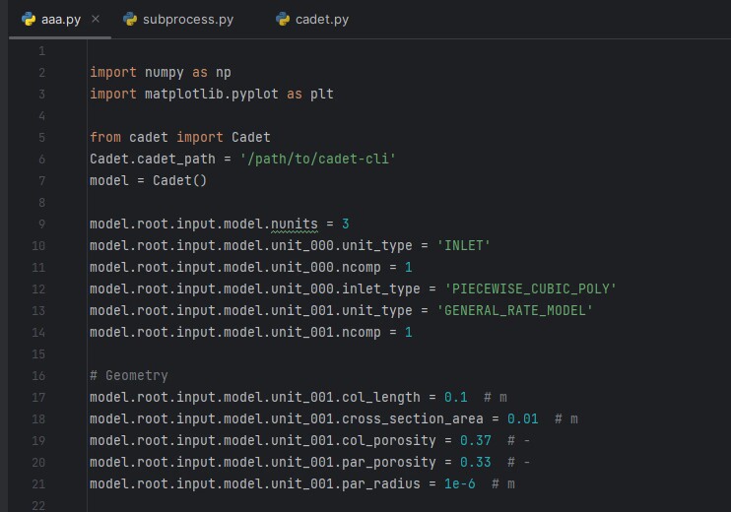Click the 'GENERAL_RATE_MODEL' string value
The width and height of the screenshot is (731, 512).
(x=514, y=311)
